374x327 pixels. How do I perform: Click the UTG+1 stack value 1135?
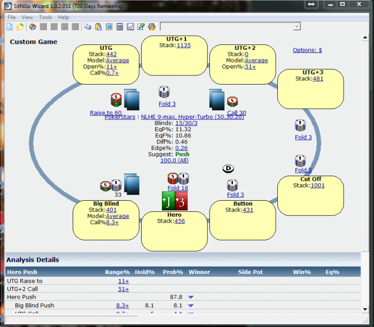[183, 45]
